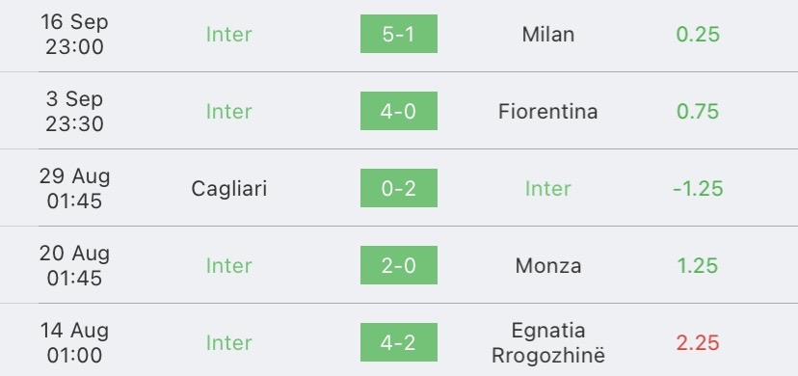This screenshot has height=376, width=798.
Task: Click Inter in the Cagliari match row
Action: pos(548,188)
